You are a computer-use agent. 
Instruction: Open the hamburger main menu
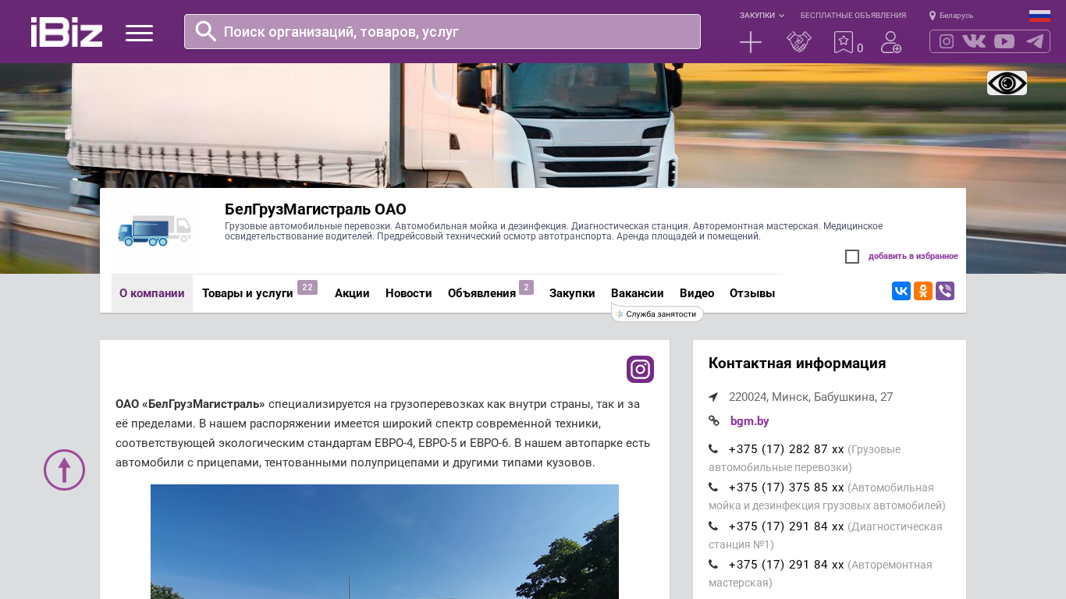coord(139,33)
